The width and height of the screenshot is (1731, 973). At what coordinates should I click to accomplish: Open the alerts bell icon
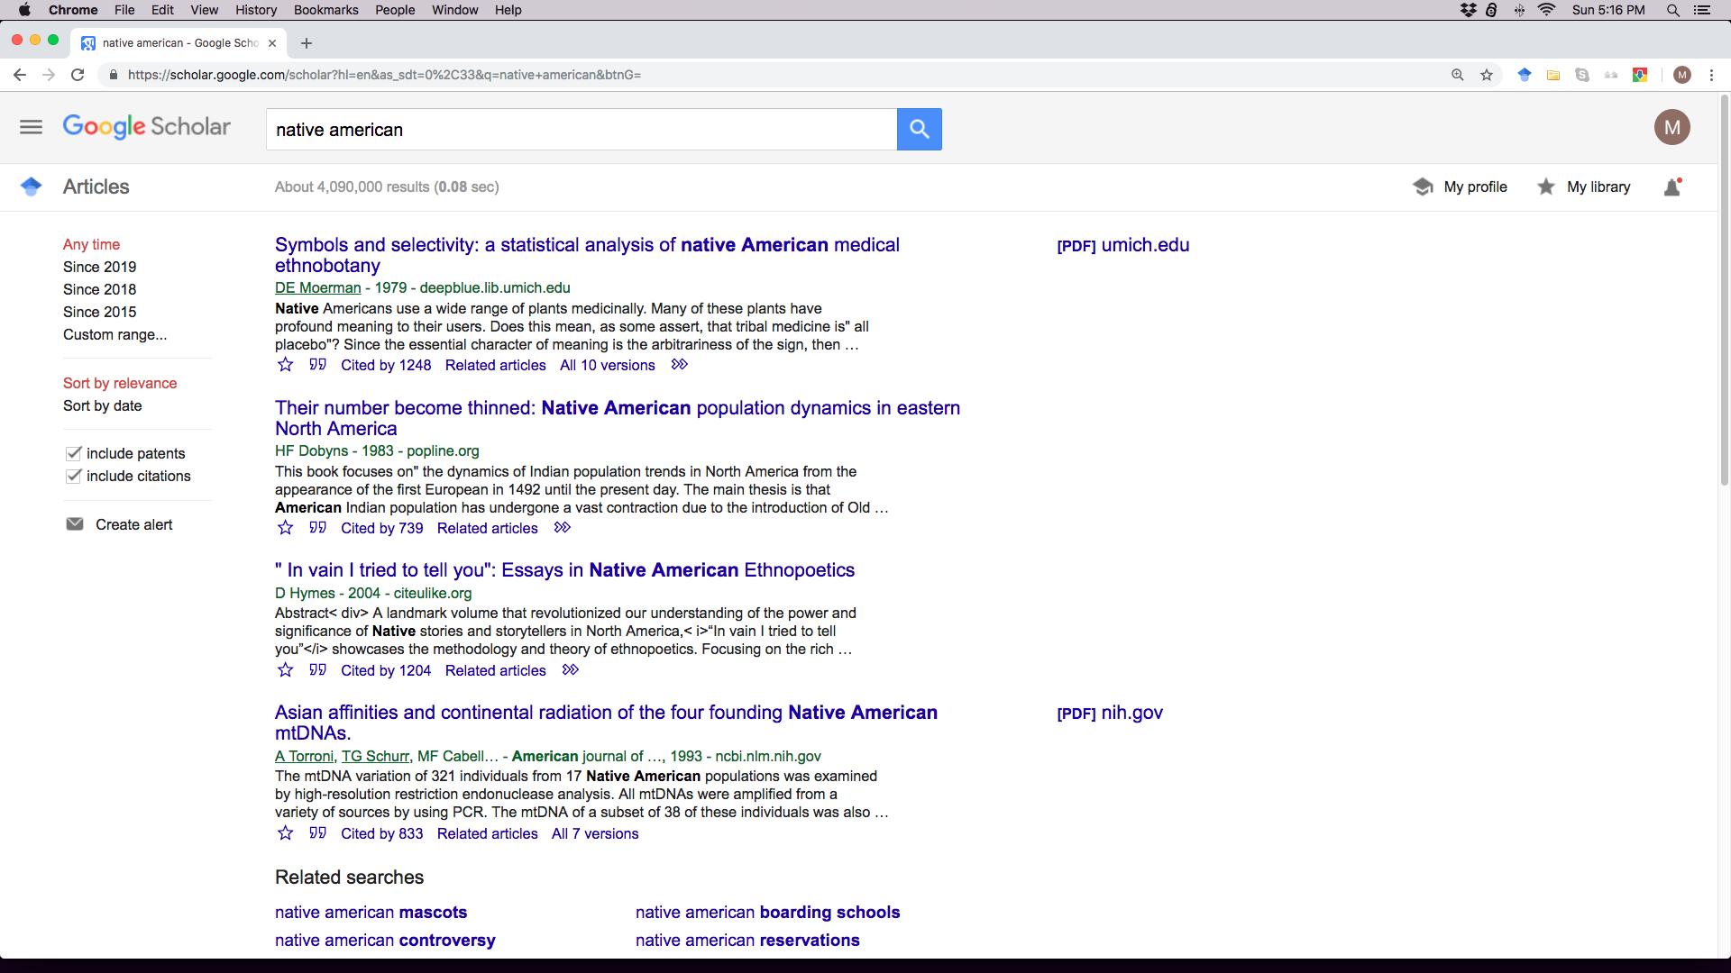pos(1672,186)
